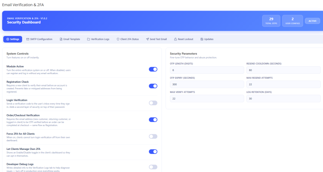Click the gear icon on Settings tab
Image resolution: width=323 pixels, height=172 pixels.
(x=8, y=39)
